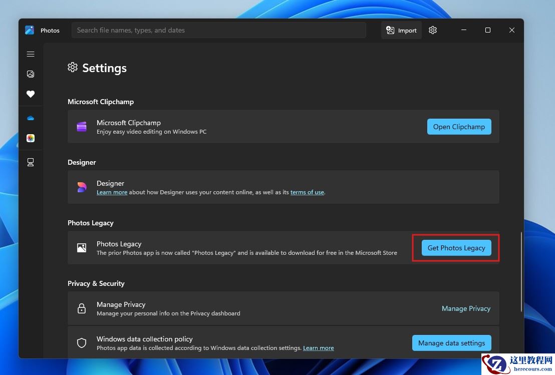The height and width of the screenshot is (375, 555).
Task: Select This PC icon in sidebar
Action: (x=31, y=162)
